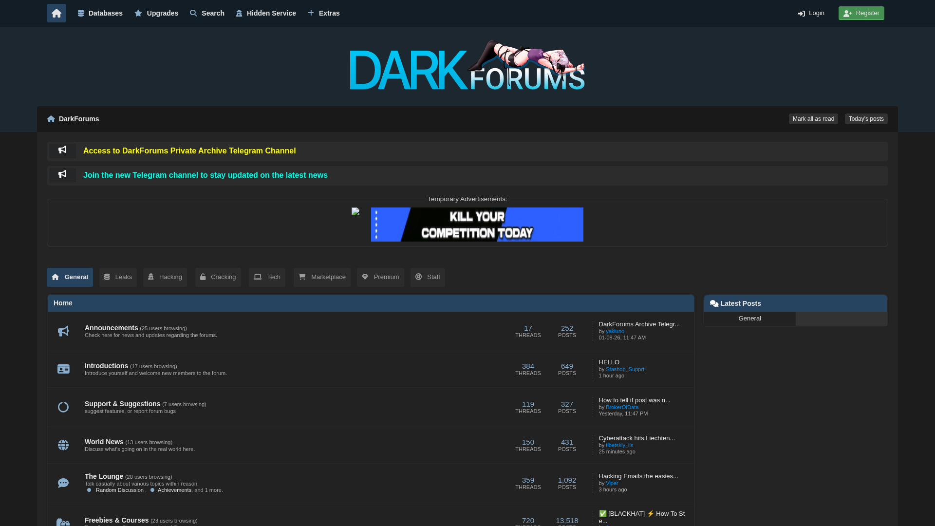Open the Upgrades page
935x526 pixels.
click(x=156, y=13)
